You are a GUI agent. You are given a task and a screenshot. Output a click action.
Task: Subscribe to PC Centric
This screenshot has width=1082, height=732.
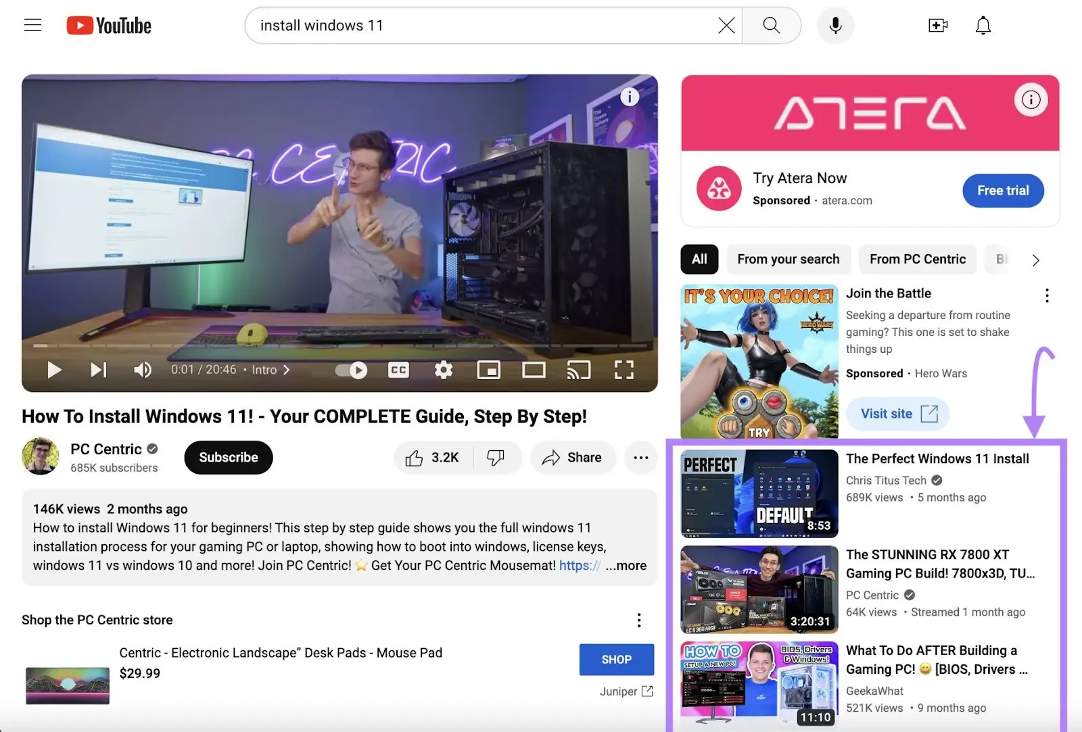229,458
